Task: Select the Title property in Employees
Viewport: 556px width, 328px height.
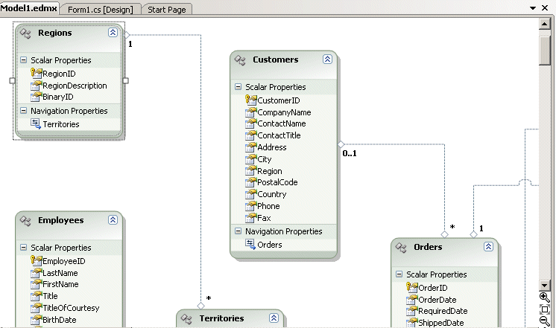Action: (50, 296)
